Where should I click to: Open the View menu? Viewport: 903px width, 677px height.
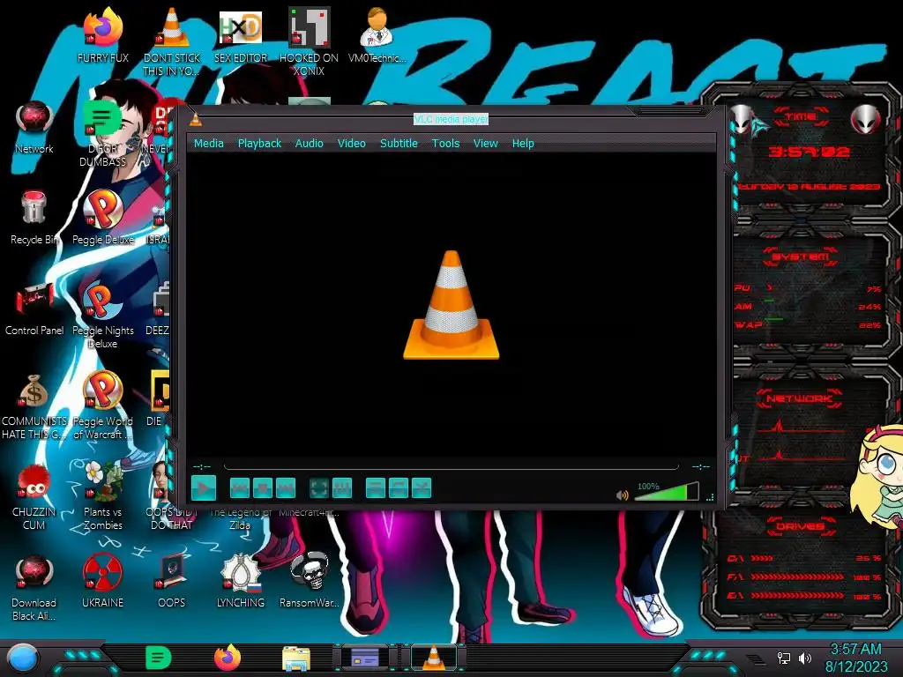(486, 144)
